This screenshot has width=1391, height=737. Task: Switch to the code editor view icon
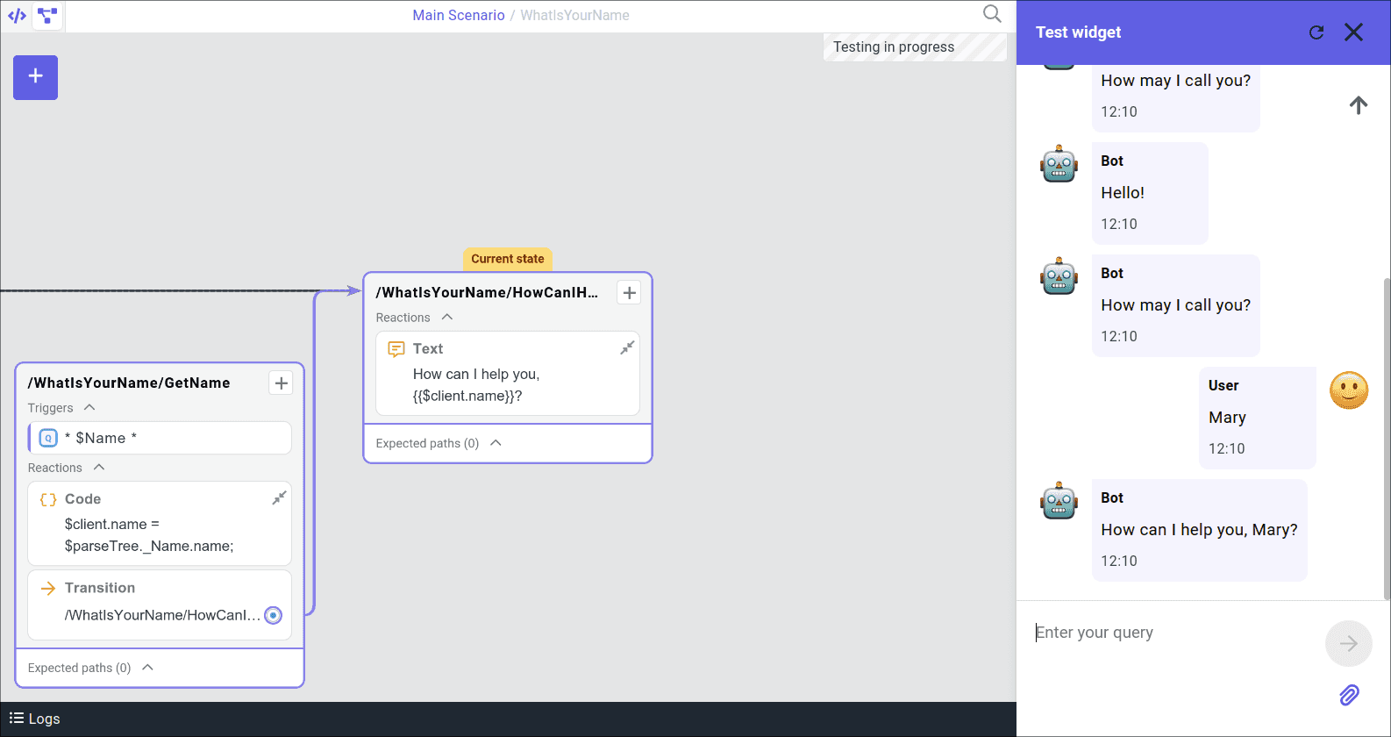17,16
